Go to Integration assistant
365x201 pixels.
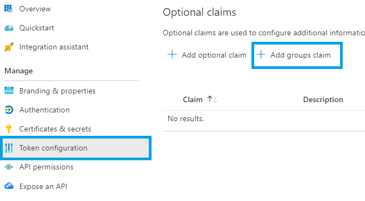(x=54, y=47)
